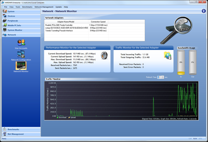Expand the Devices sidebar section
The width and height of the screenshot is (208, 142).
(x=21, y=16)
